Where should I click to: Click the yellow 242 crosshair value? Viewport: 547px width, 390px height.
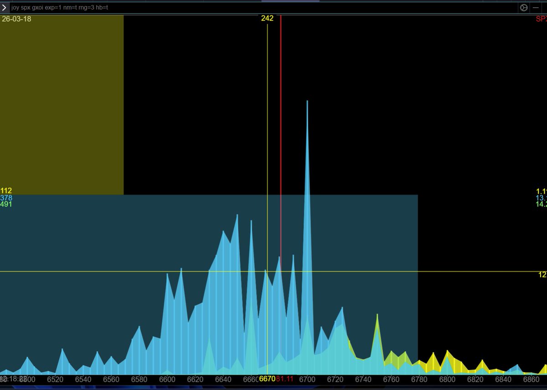267,19
